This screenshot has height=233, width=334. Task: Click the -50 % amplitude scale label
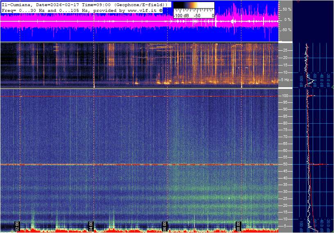pyautogui.click(x=286, y=30)
